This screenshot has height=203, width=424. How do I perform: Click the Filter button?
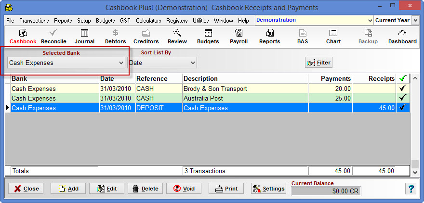click(318, 63)
